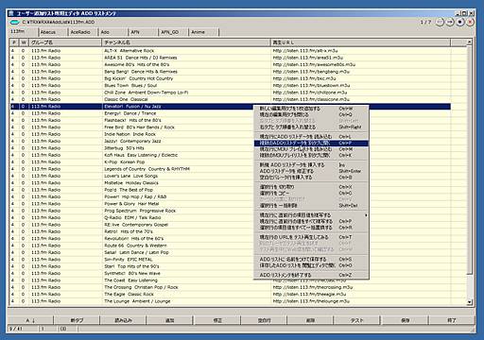Click the URL ending in theeagle.m3u
This screenshot has width=484, height=340.
coord(309,294)
